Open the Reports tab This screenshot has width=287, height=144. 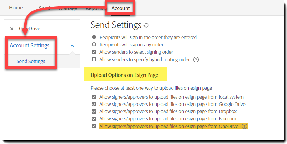(94, 8)
